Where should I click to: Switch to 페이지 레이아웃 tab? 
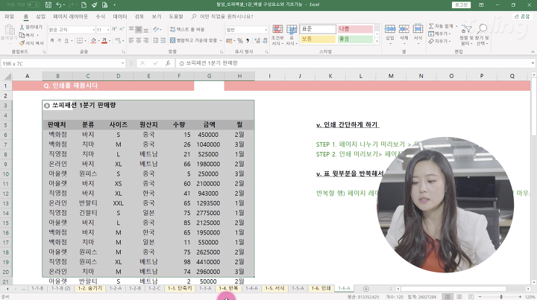coord(71,16)
